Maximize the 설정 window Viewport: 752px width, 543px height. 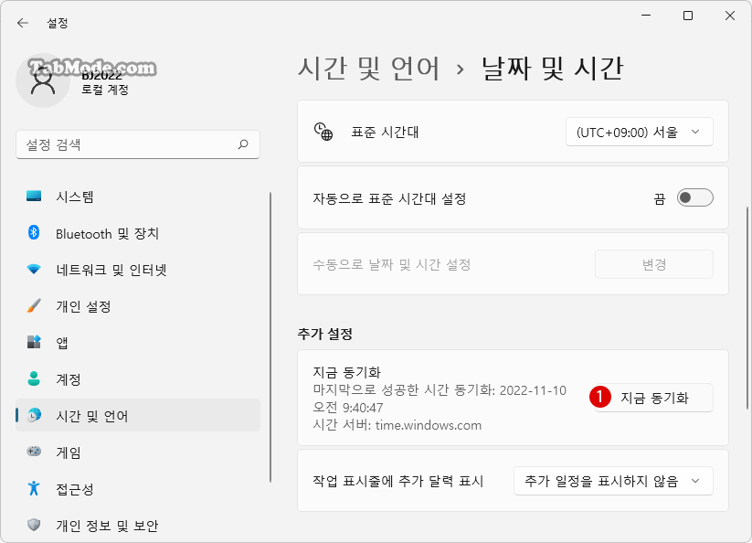(688, 16)
